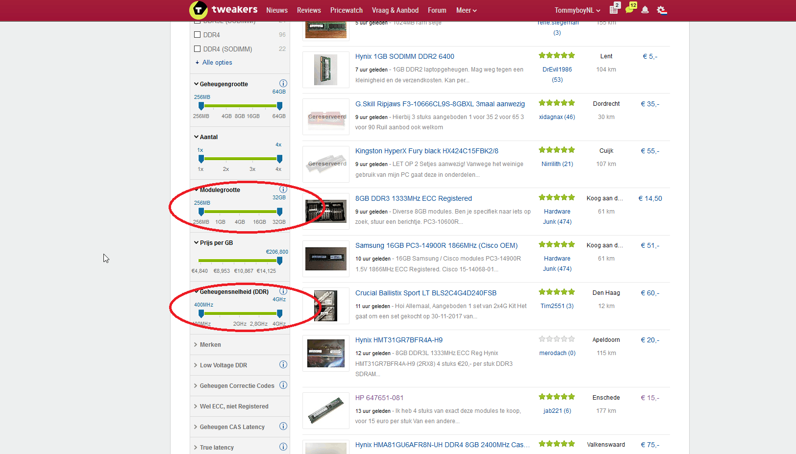The height and width of the screenshot is (454, 796).
Task: Click the star rating beside xidagnax
Action: tap(557, 103)
